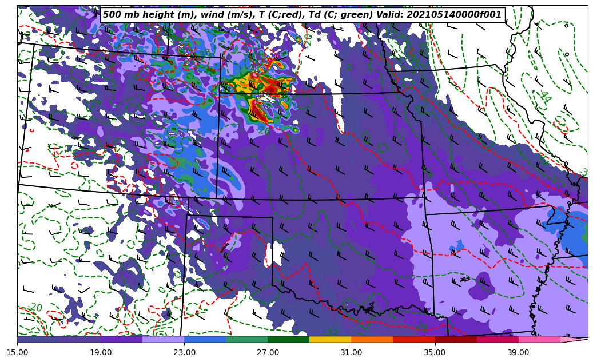Click the orange colorbar segment
Viewport: 593px width, 362px height.
tap(372, 339)
